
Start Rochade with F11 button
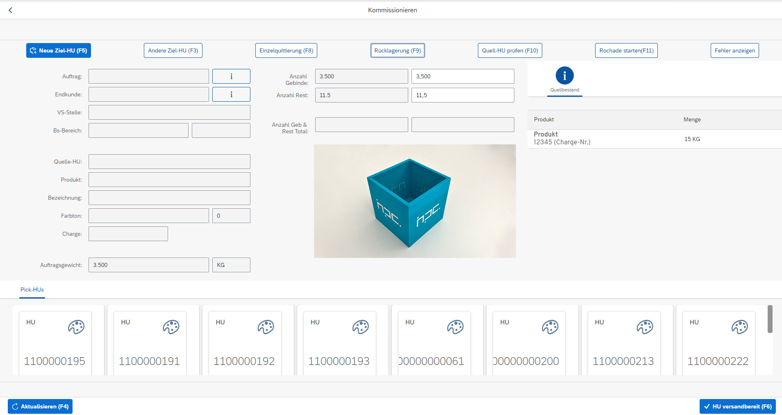pos(626,50)
